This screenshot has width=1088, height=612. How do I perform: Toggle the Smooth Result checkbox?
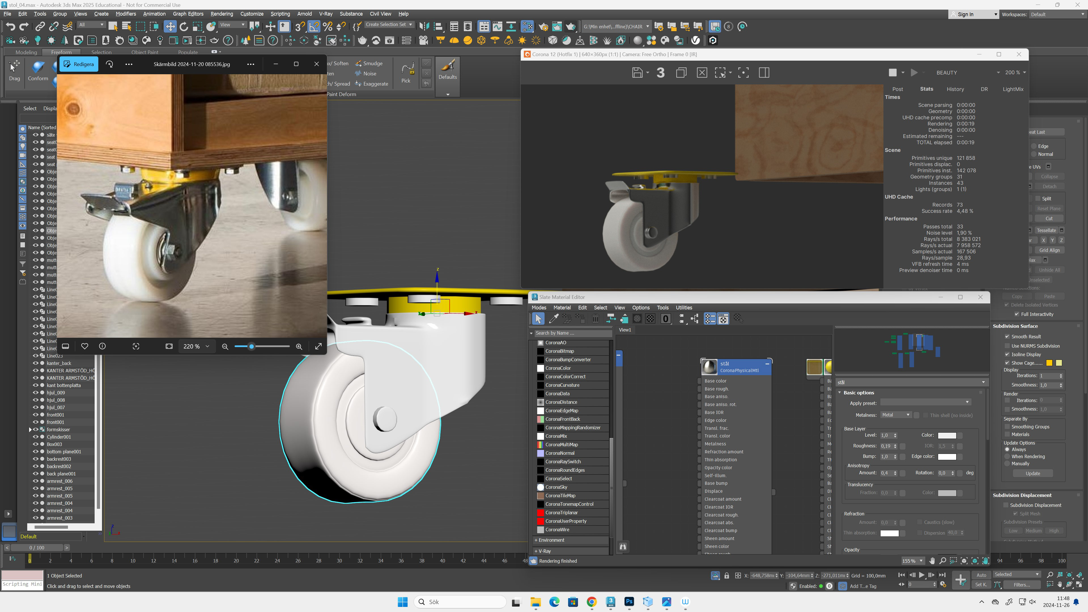1007,337
